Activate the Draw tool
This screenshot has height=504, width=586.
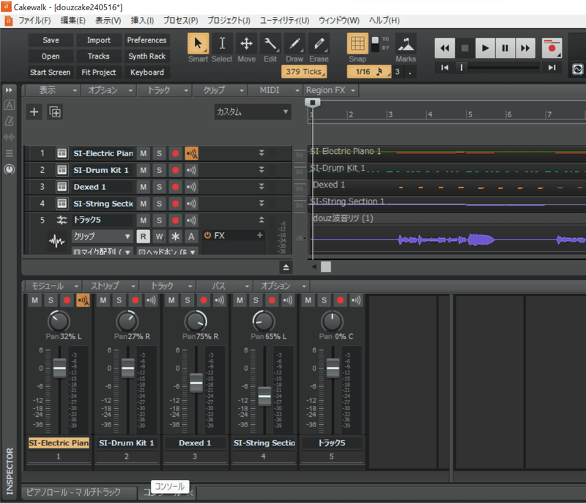tap(295, 45)
